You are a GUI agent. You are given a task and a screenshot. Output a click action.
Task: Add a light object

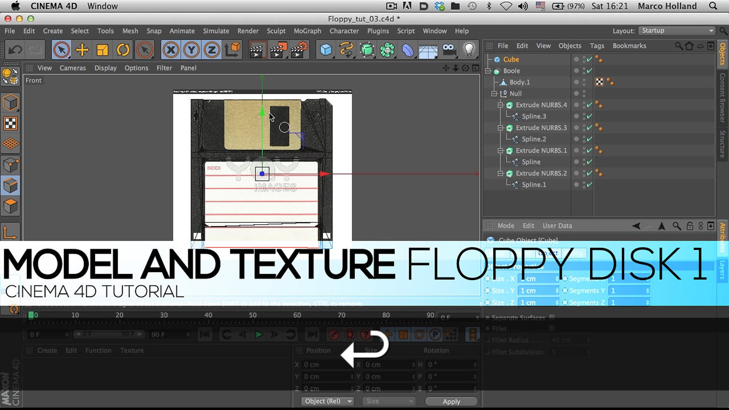pyautogui.click(x=469, y=50)
